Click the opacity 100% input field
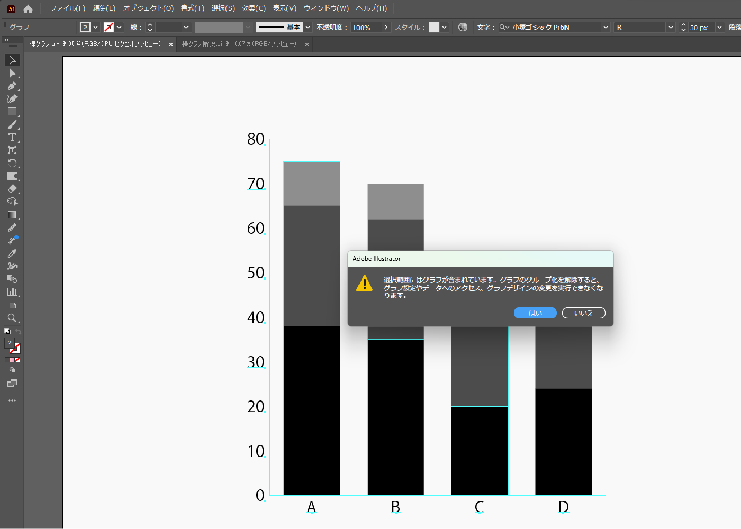 366,28
